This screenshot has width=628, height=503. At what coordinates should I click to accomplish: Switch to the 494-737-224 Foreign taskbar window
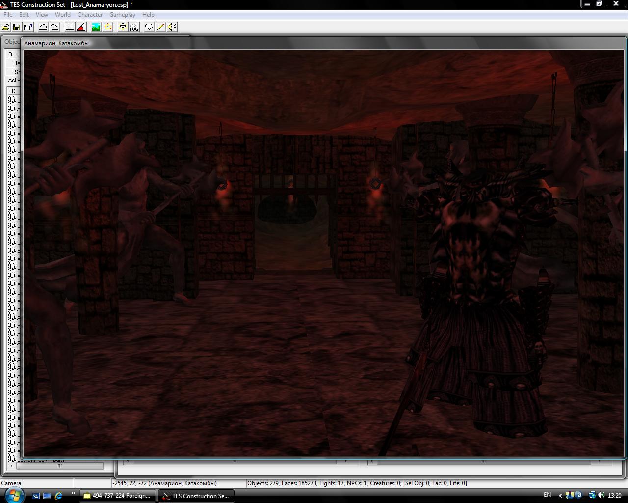[118, 496]
